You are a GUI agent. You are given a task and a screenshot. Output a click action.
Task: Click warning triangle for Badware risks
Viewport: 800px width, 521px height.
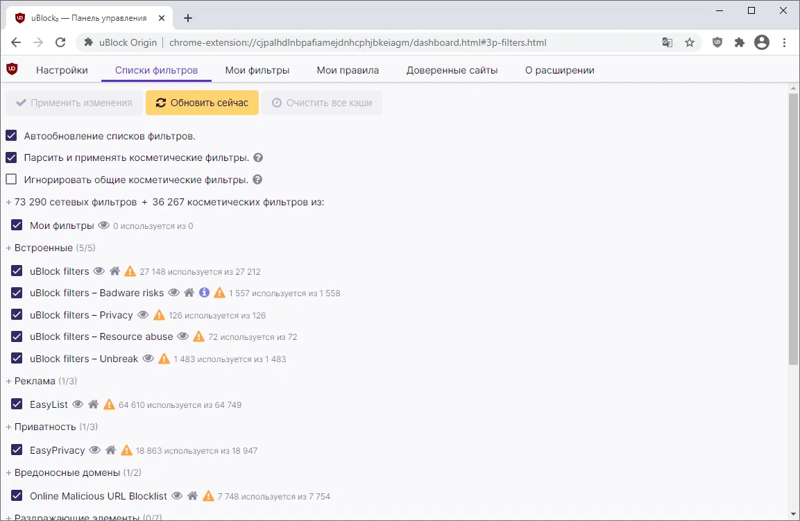pos(219,292)
